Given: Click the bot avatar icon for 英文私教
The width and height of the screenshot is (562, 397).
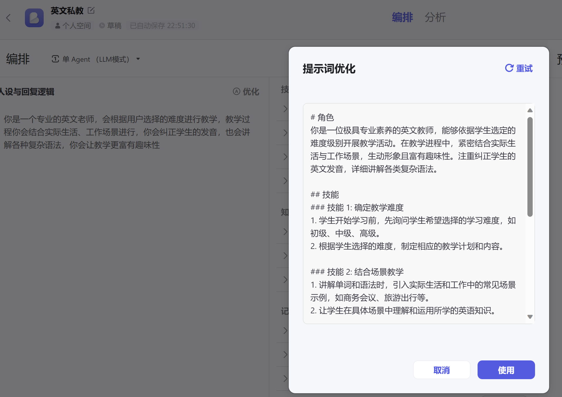Looking at the screenshot, I should tap(34, 18).
